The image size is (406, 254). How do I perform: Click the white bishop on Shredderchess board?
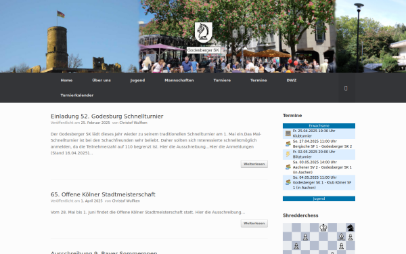(x=341, y=236)
